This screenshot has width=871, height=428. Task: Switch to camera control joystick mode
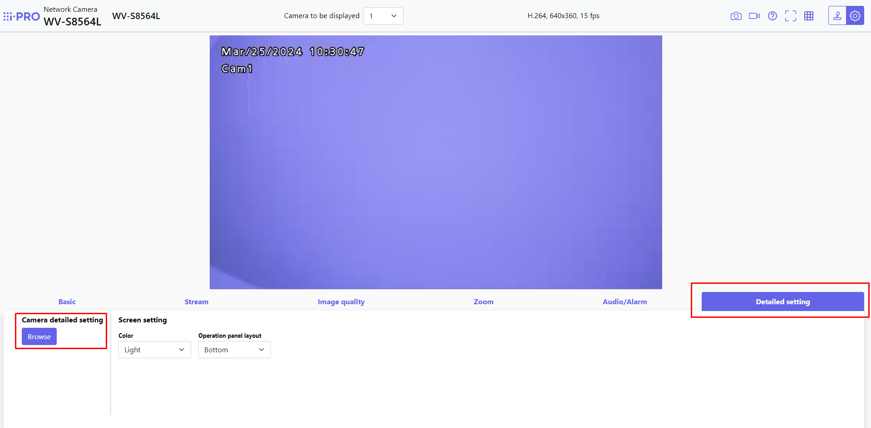837,15
